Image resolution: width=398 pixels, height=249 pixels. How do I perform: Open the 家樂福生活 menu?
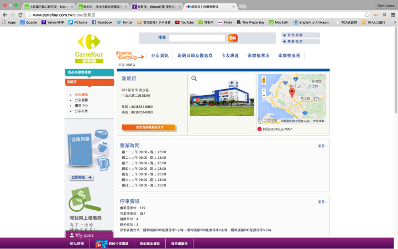258,55
